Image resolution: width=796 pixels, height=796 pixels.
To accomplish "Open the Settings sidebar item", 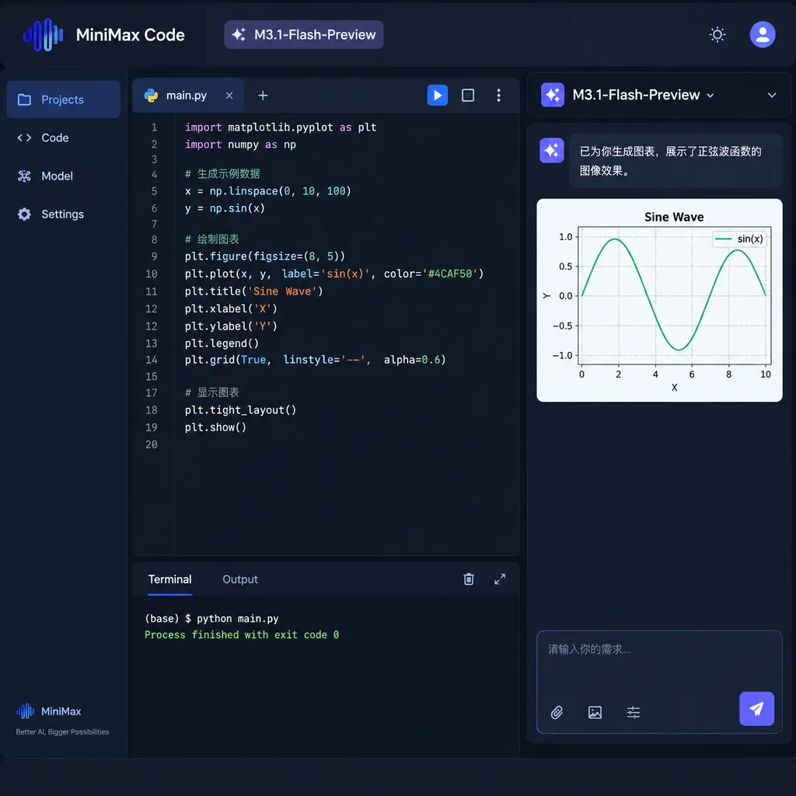I will click(64, 214).
